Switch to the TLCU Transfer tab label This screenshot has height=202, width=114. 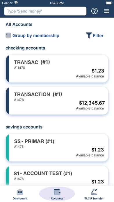[94, 199]
